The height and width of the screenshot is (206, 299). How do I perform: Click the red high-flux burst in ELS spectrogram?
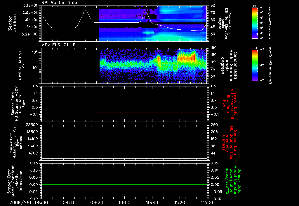[193, 57]
